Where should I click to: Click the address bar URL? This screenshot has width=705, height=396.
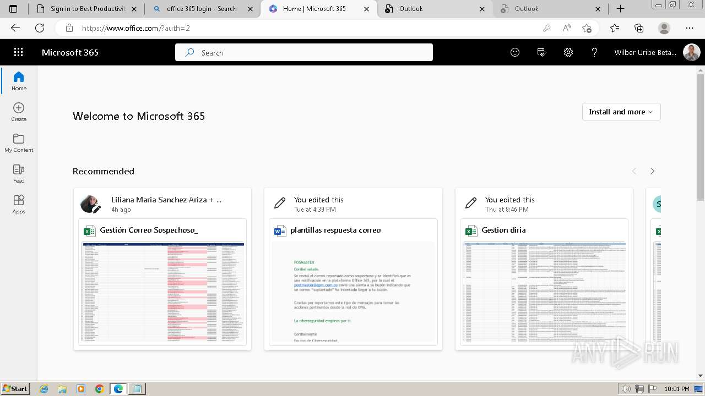pyautogui.click(x=136, y=28)
